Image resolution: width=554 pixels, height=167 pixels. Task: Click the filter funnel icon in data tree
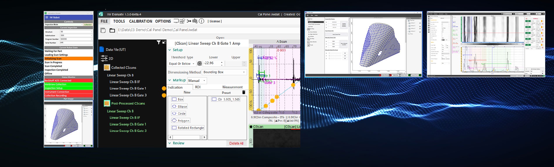pos(158,42)
